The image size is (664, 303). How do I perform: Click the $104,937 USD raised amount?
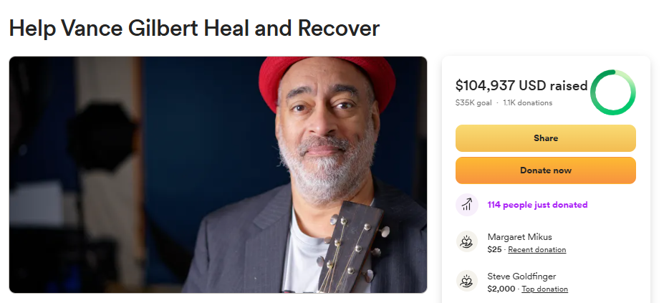point(521,86)
